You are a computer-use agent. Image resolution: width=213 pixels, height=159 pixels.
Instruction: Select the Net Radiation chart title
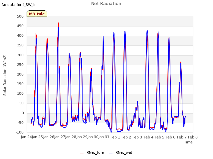pyautogui.click(x=106, y=4)
